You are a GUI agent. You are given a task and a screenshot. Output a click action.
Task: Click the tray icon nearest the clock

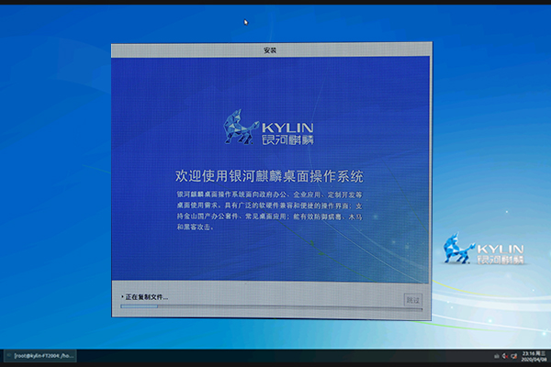(512, 355)
